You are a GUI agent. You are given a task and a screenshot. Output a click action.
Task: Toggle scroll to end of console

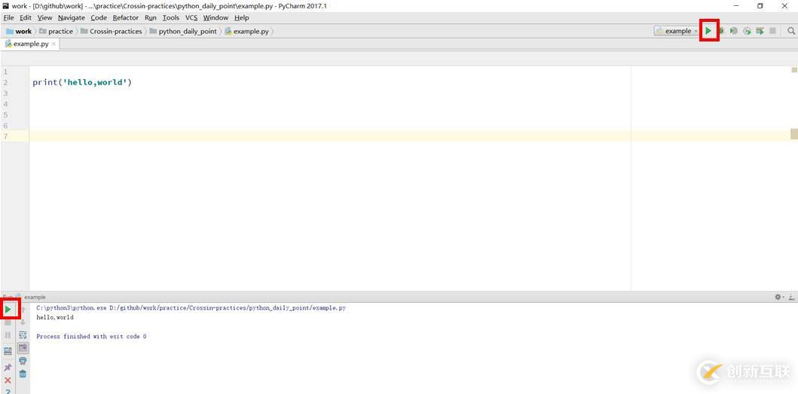pyautogui.click(x=23, y=348)
